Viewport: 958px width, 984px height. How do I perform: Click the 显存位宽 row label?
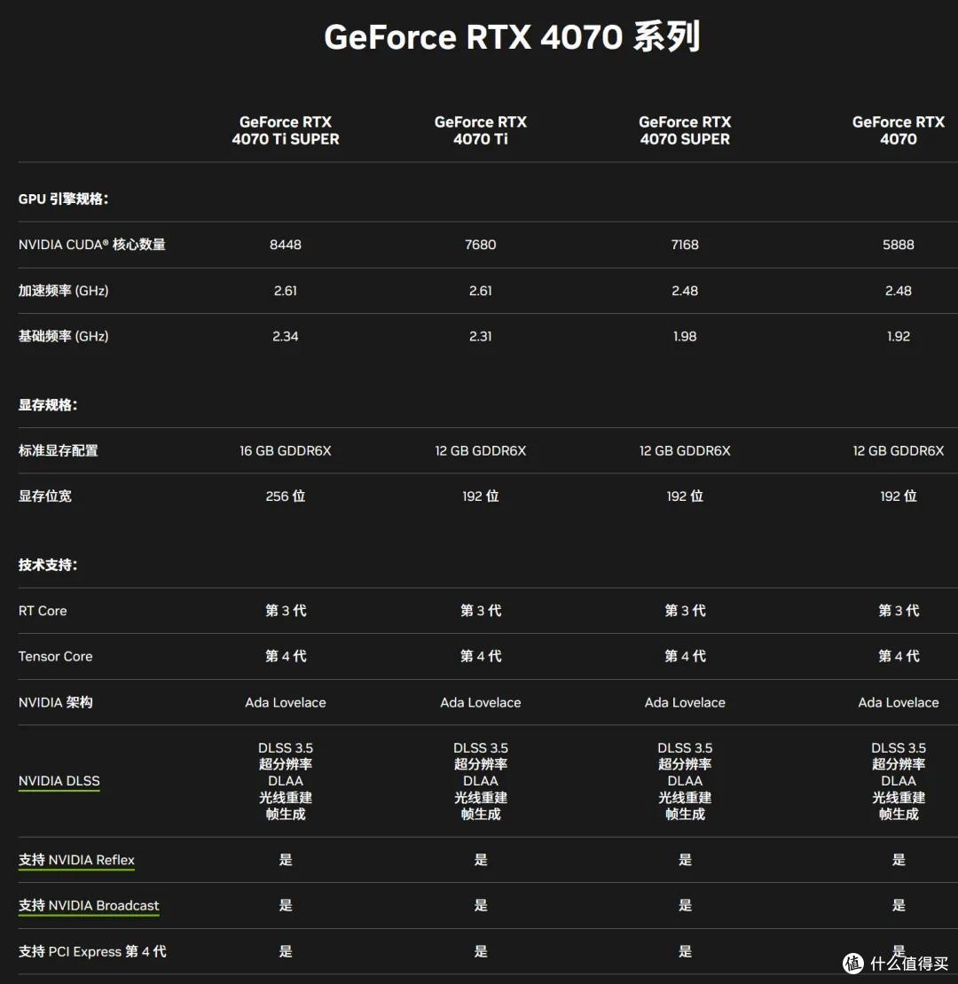click(45, 496)
